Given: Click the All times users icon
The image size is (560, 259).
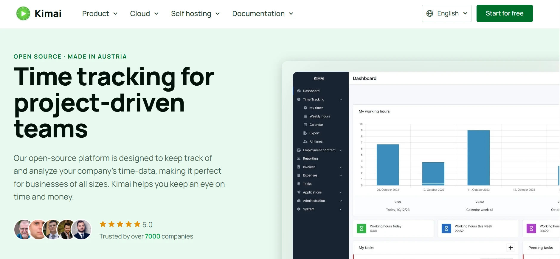Looking at the screenshot, I should pos(305,142).
